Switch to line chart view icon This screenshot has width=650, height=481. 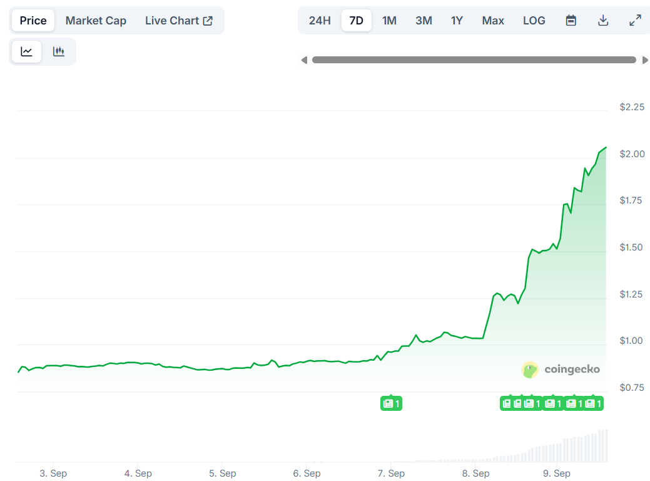26,51
